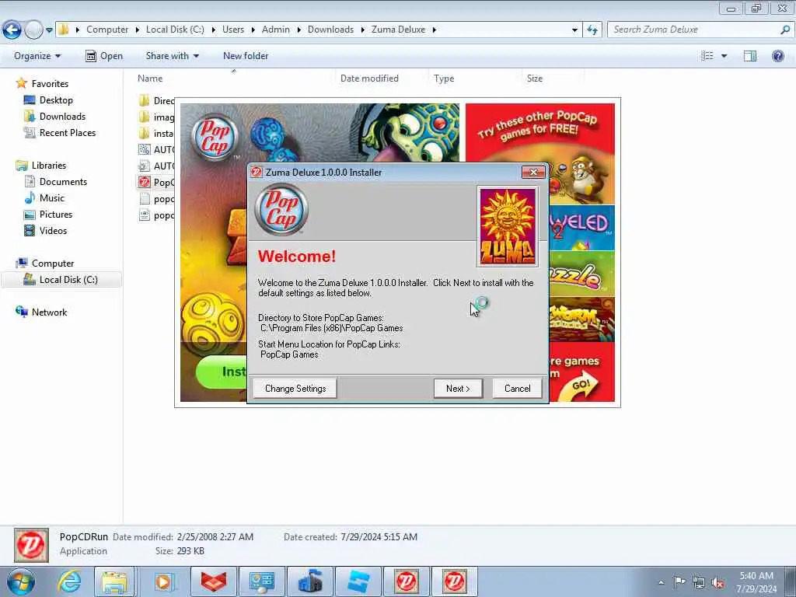The width and height of the screenshot is (796, 597).
Task: Click the PopCap logo in installer dialog
Action: click(x=281, y=210)
